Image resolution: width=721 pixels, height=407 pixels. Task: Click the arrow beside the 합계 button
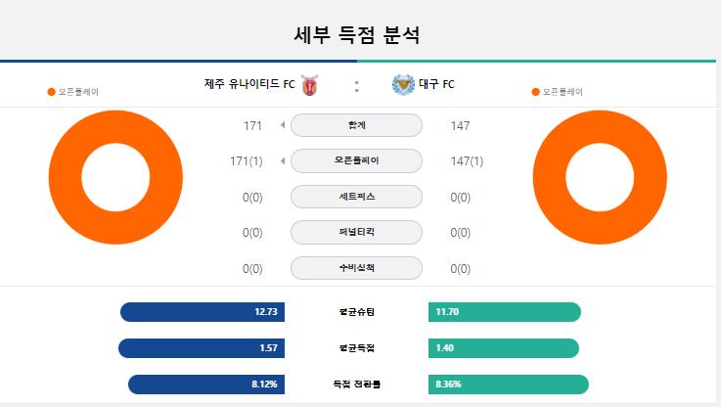pos(283,125)
